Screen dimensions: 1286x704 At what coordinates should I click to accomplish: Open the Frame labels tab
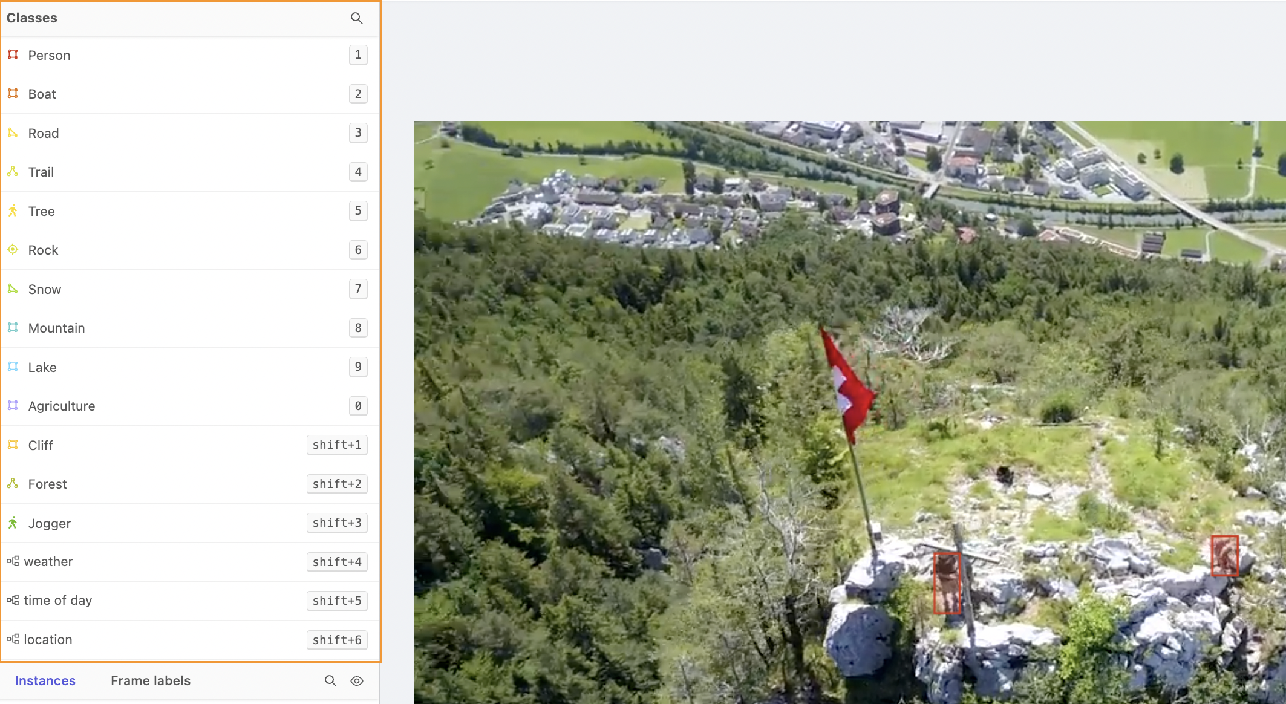[151, 681]
